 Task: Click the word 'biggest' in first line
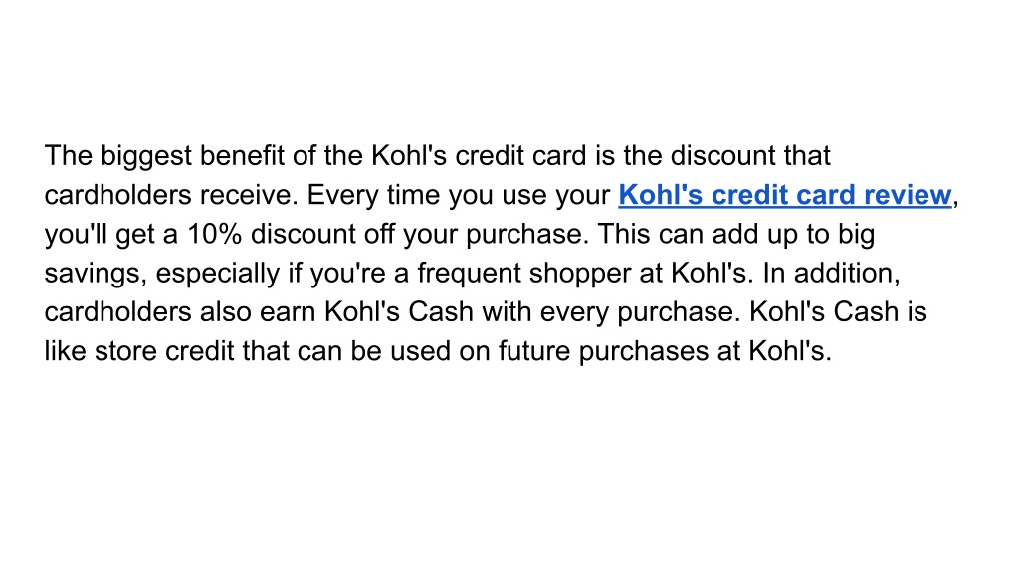146,156
